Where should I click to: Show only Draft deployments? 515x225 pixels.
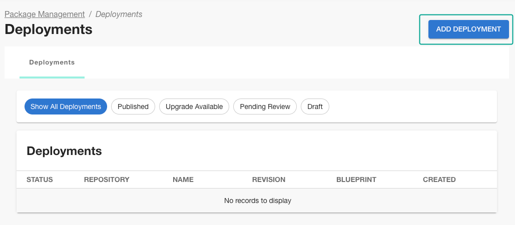click(315, 106)
